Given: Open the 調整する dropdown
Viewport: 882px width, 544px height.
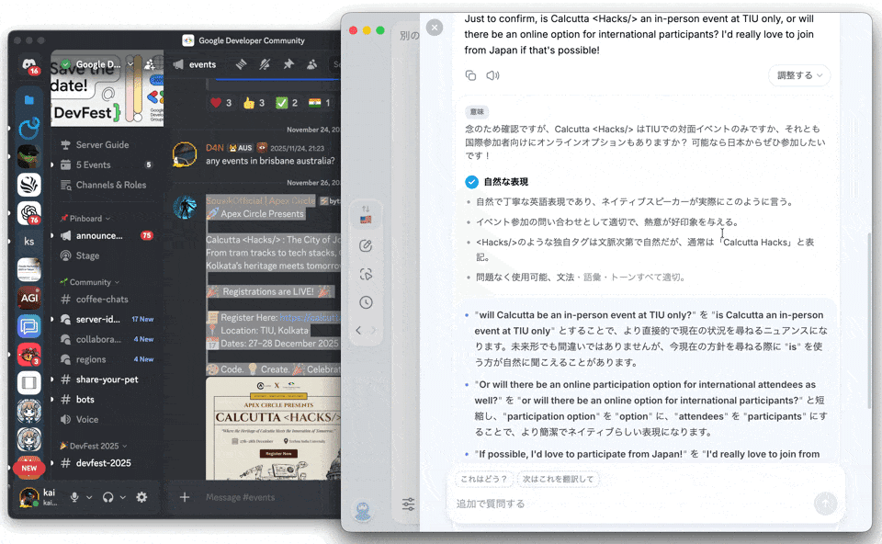Looking at the screenshot, I should point(799,75).
